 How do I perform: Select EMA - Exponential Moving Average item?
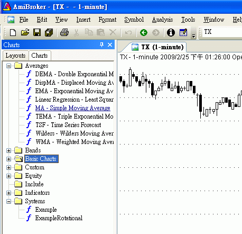click(74, 91)
